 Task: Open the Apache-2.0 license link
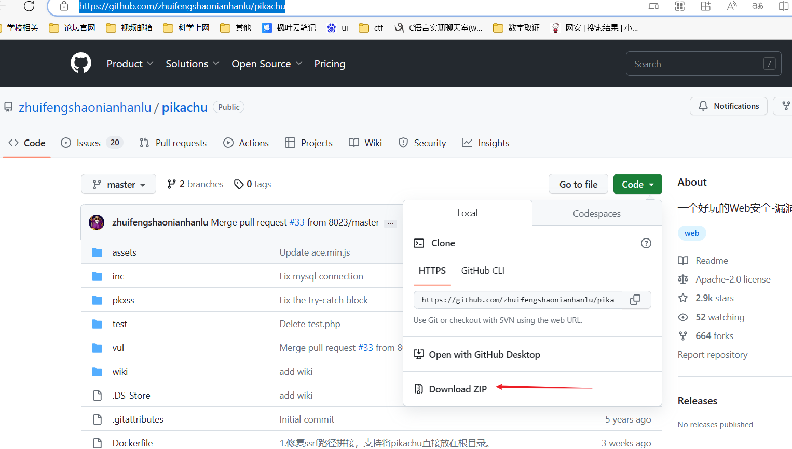click(733, 279)
